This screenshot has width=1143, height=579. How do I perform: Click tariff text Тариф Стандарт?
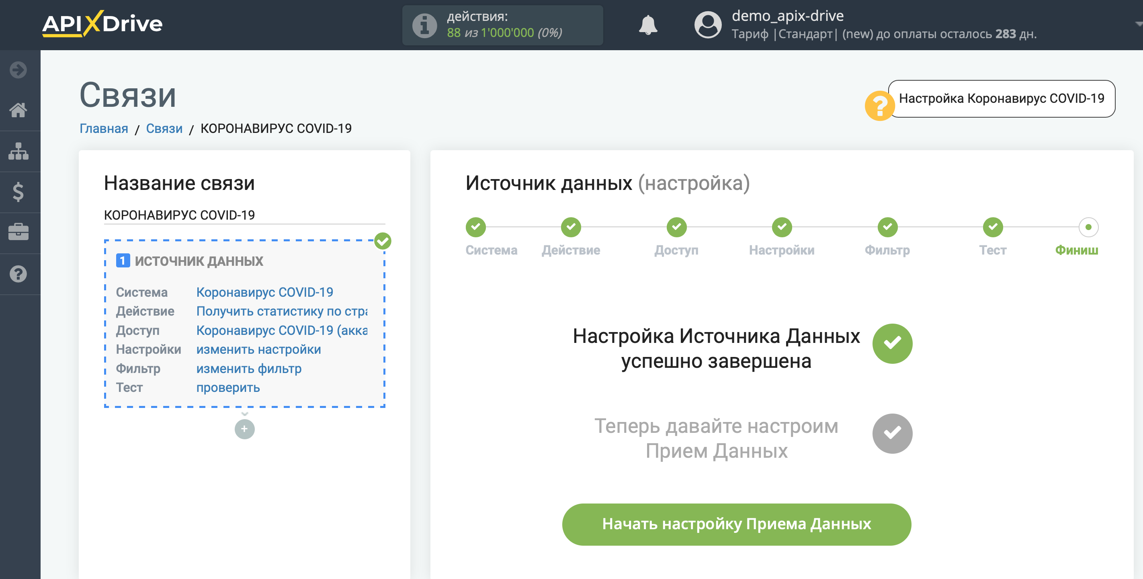[784, 34]
